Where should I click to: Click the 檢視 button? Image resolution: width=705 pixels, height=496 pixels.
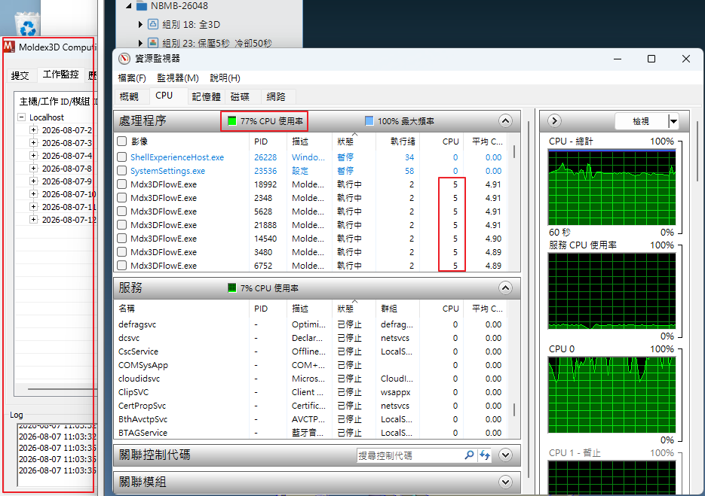[641, 121]
